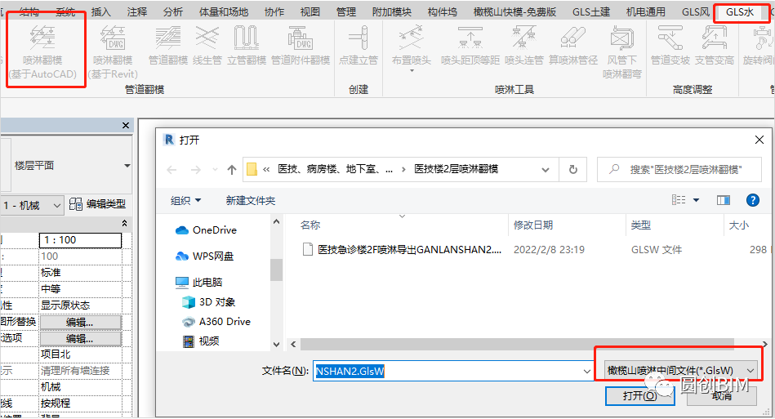
Task: Switch to GLS土建 ribbon tab
Action: (x=591, y=12)
